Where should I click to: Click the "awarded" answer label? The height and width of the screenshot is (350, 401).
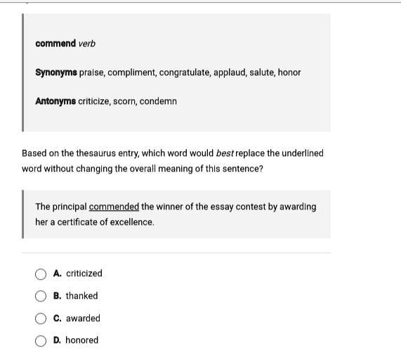(x=83, y=318)
